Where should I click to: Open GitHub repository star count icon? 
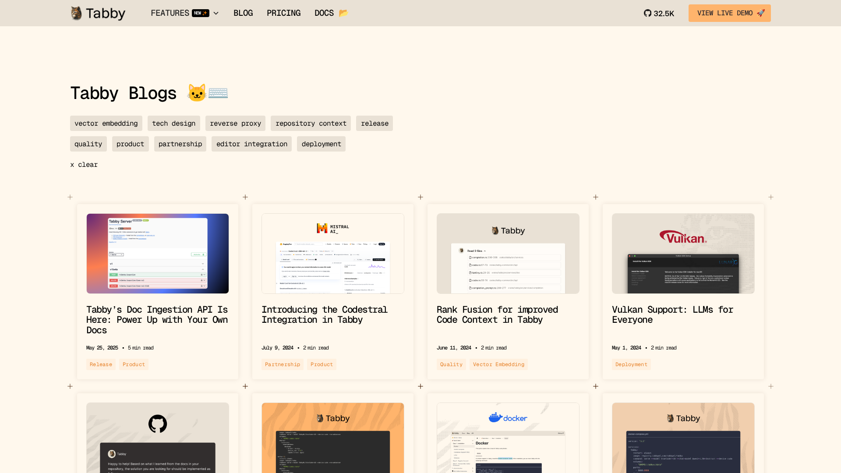[x=647, y=13]
